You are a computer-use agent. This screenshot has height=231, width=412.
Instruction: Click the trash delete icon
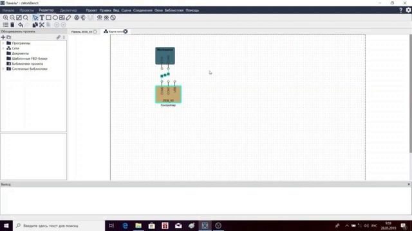[12, 25]
